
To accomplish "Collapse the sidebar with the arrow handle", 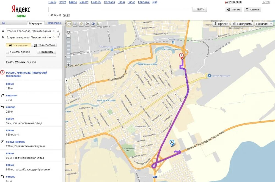I will 66,81.
